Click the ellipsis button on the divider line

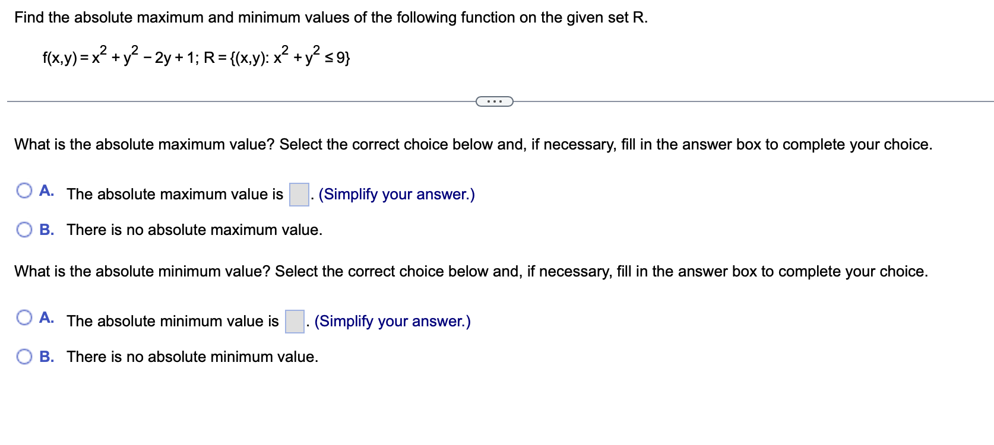coord(493,101)
